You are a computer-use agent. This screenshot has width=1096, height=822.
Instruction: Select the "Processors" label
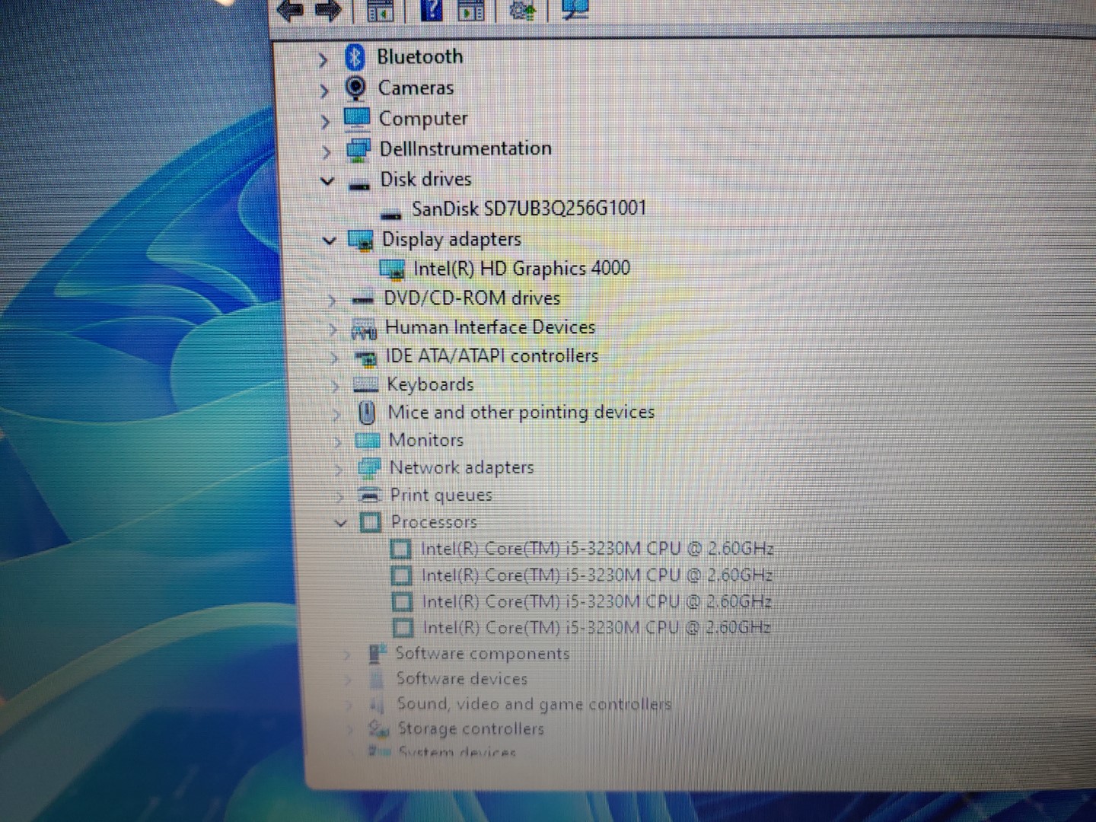[x=434, y=522]
